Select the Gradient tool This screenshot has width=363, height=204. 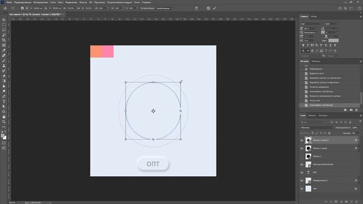(x=4, y=81)
